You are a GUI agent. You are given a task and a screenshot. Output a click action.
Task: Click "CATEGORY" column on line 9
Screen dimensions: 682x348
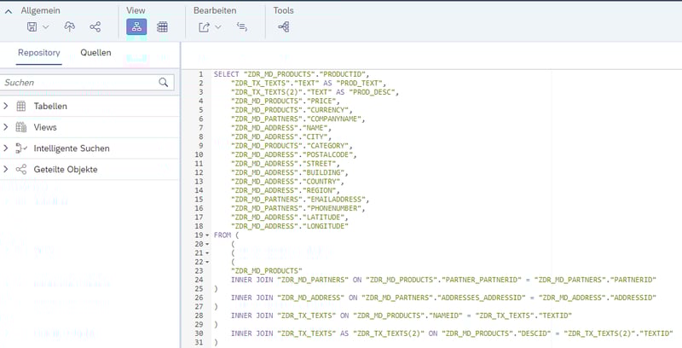(327, 146)
